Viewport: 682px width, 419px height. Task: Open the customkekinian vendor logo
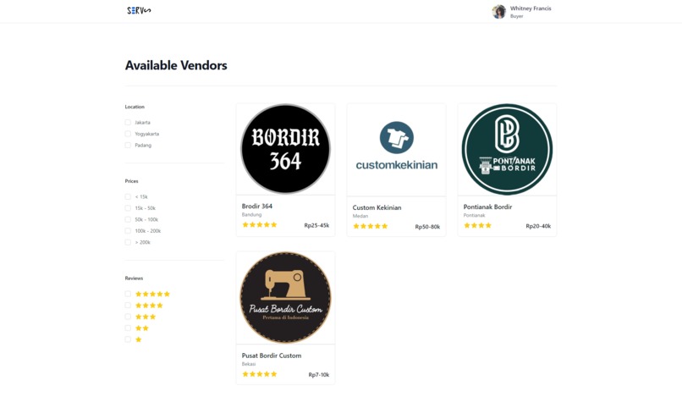[x=396, y=146]
